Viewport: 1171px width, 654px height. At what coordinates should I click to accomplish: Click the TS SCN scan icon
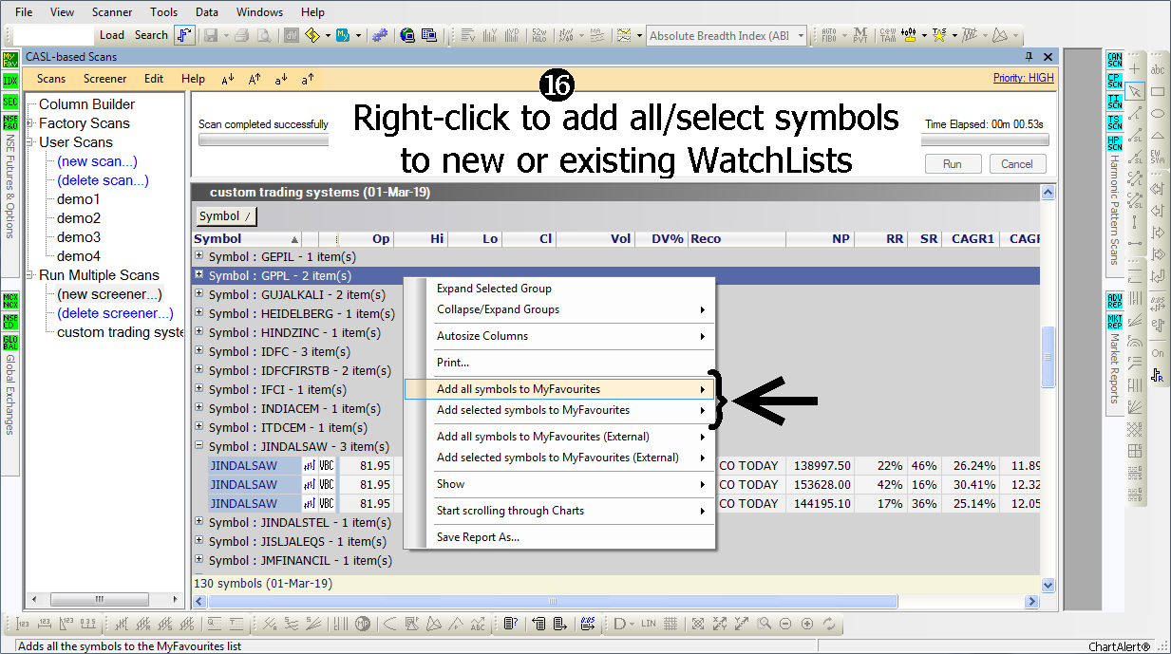pyautogui.click(x=1114, y=122)
